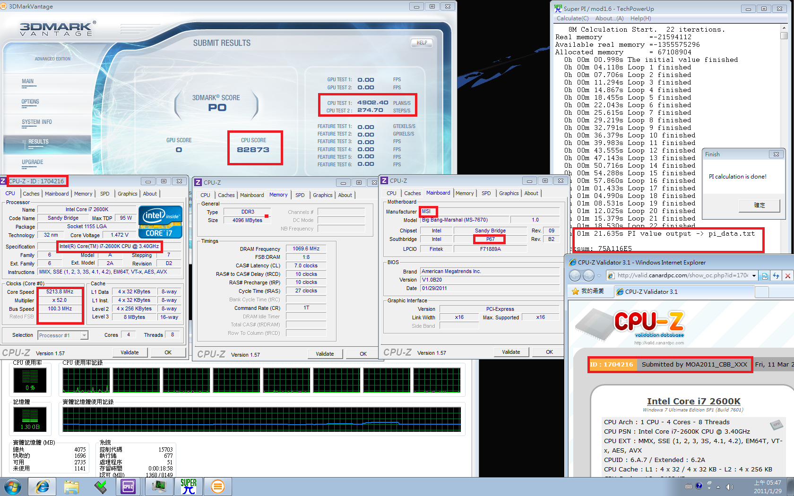Open the blue help tray icon
The height and width of the screenshot is (496, 794).
[x=699, y=486]
